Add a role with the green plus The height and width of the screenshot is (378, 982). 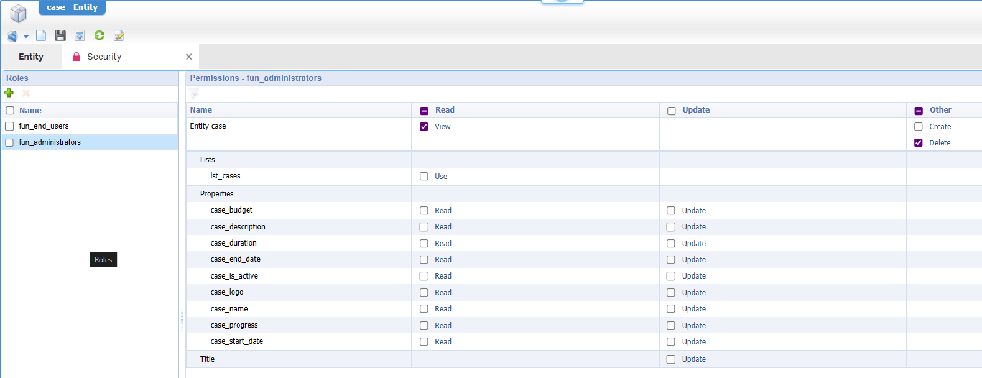tap(9, 93)
